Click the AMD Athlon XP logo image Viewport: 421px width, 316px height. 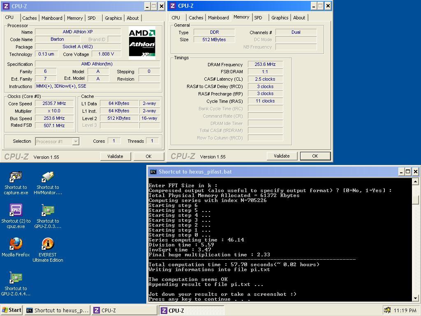point(142,43)
